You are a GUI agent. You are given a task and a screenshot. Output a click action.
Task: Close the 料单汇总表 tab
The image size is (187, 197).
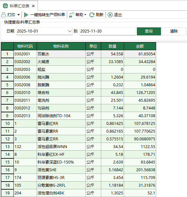(33, 6)
